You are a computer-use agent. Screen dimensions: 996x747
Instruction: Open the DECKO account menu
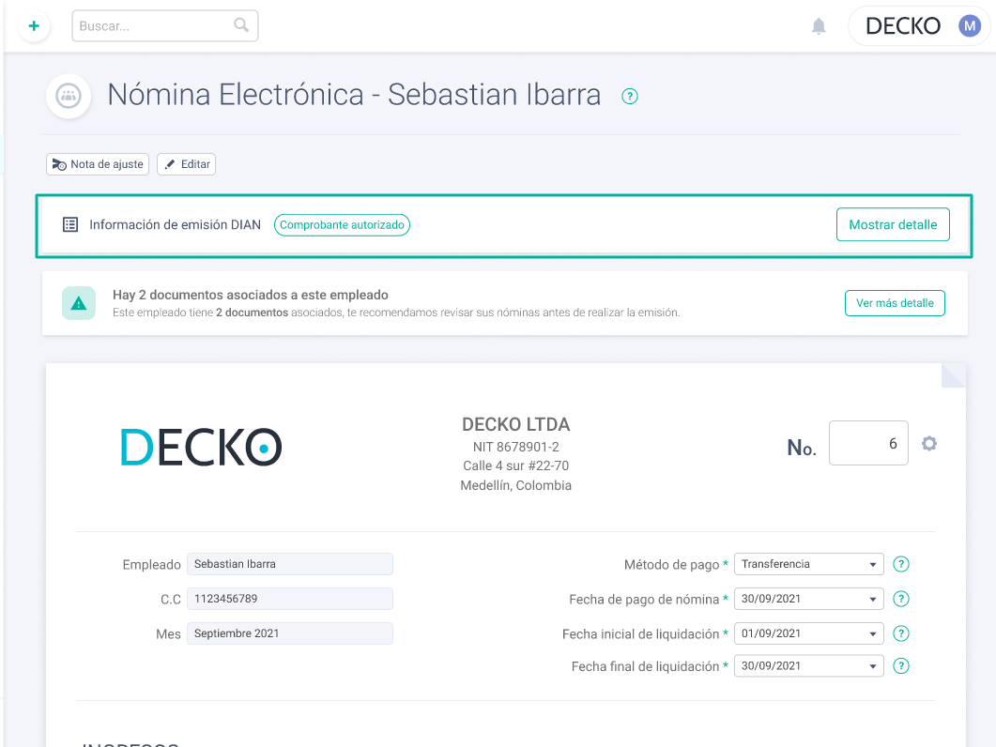pos(919,26)
